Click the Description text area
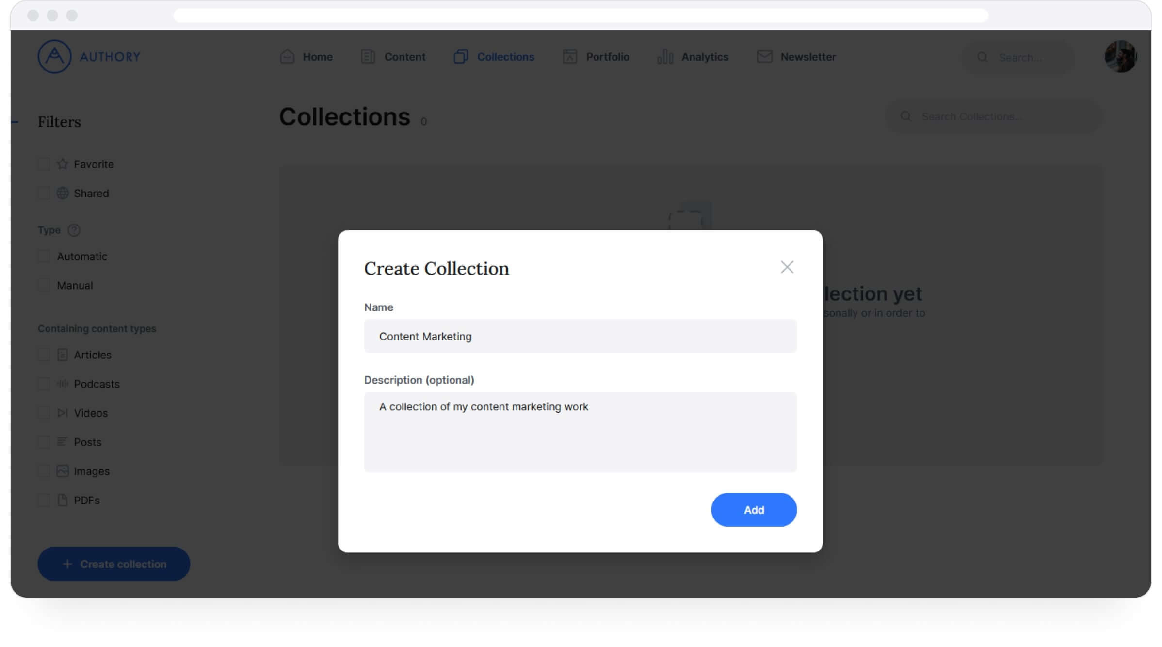The image size is (1162, 647). (580, 432)
